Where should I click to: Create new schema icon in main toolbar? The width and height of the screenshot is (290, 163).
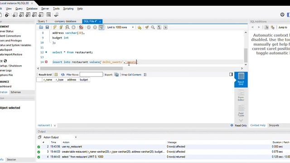point(15,15)
